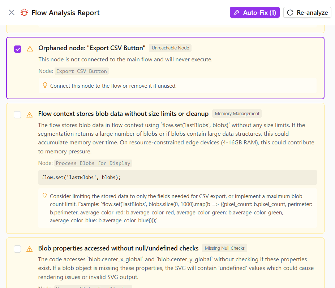Click the lightbulb icon in the memory management suggestion
335x288 pixels.
click(x=44, y=195)
